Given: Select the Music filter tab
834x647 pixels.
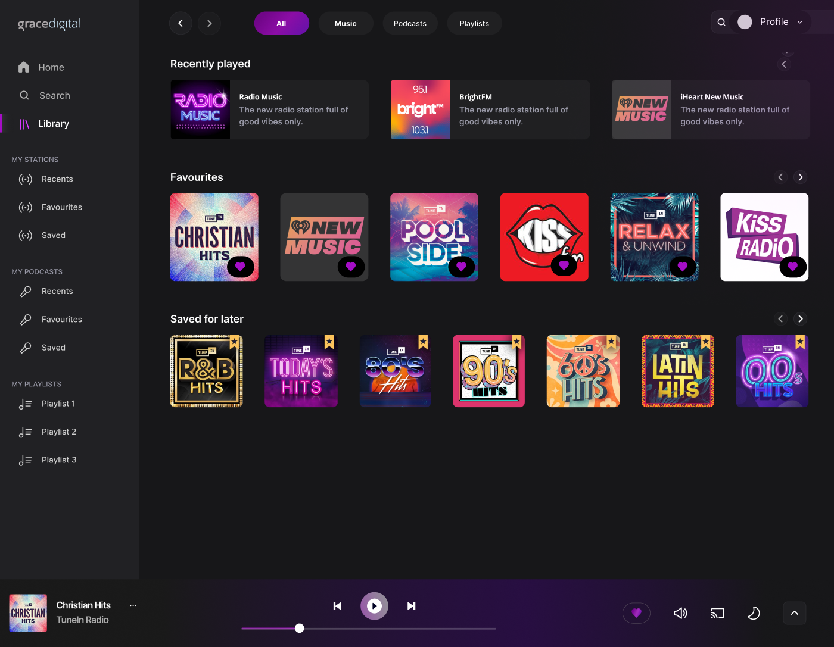Looking at the screenshot, I should pos(346,23).
